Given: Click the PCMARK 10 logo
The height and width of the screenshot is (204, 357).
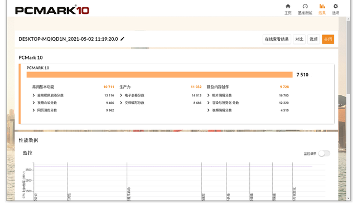Looking at the screenshot, I should click(52, 11).
